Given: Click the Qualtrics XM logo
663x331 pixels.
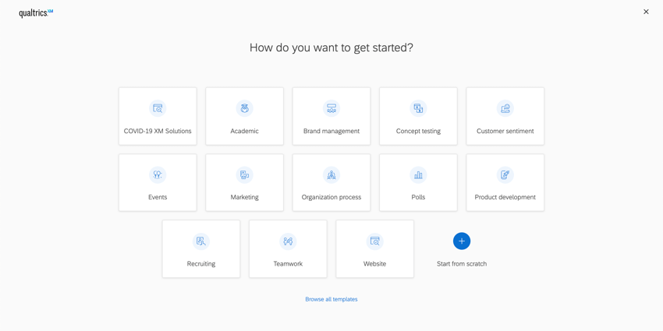Looking at the screenshot, I should coord(36,13).
